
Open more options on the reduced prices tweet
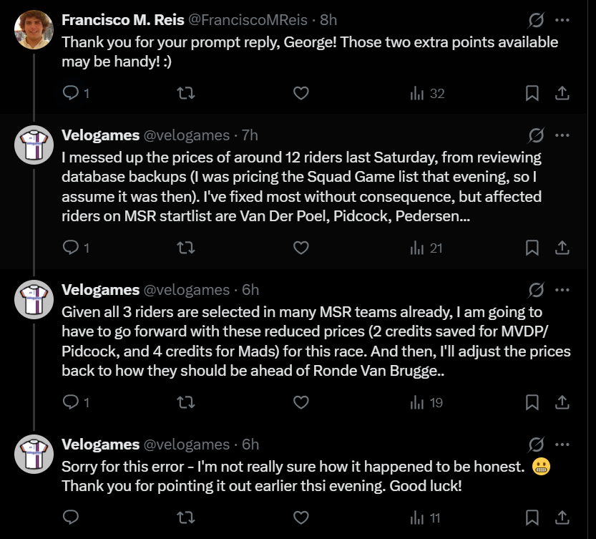(x=562, y=289)
